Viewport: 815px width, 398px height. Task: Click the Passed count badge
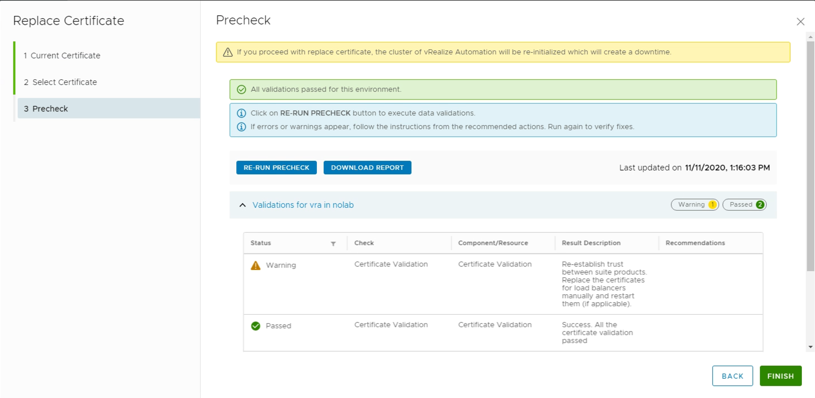[744, 205]
